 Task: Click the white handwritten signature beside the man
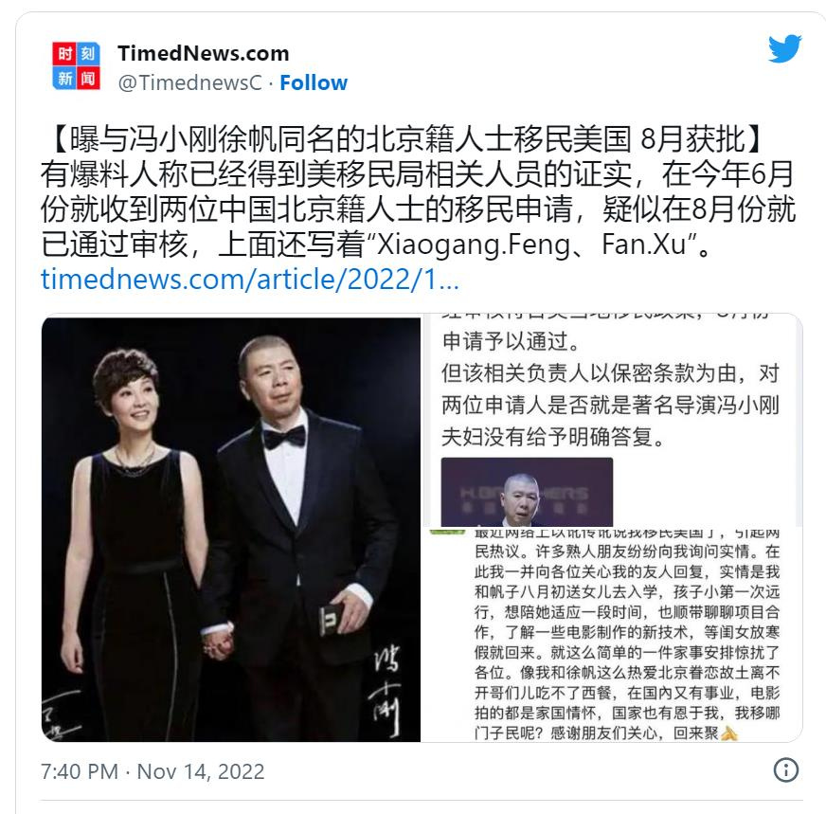(387, 690)
